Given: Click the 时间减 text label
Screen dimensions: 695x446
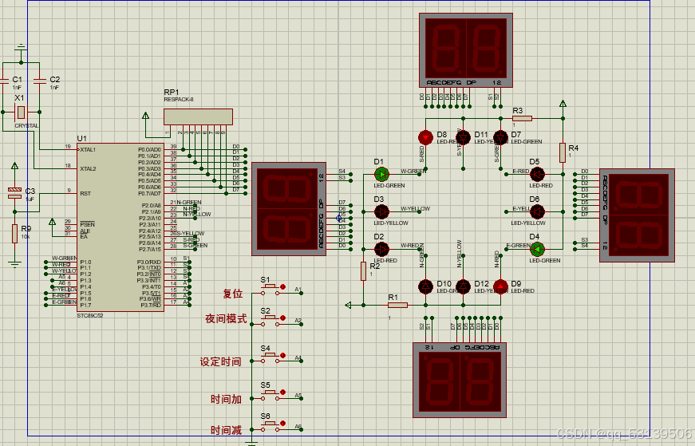Looking at the screenshot, I should [x=226, y=430].
